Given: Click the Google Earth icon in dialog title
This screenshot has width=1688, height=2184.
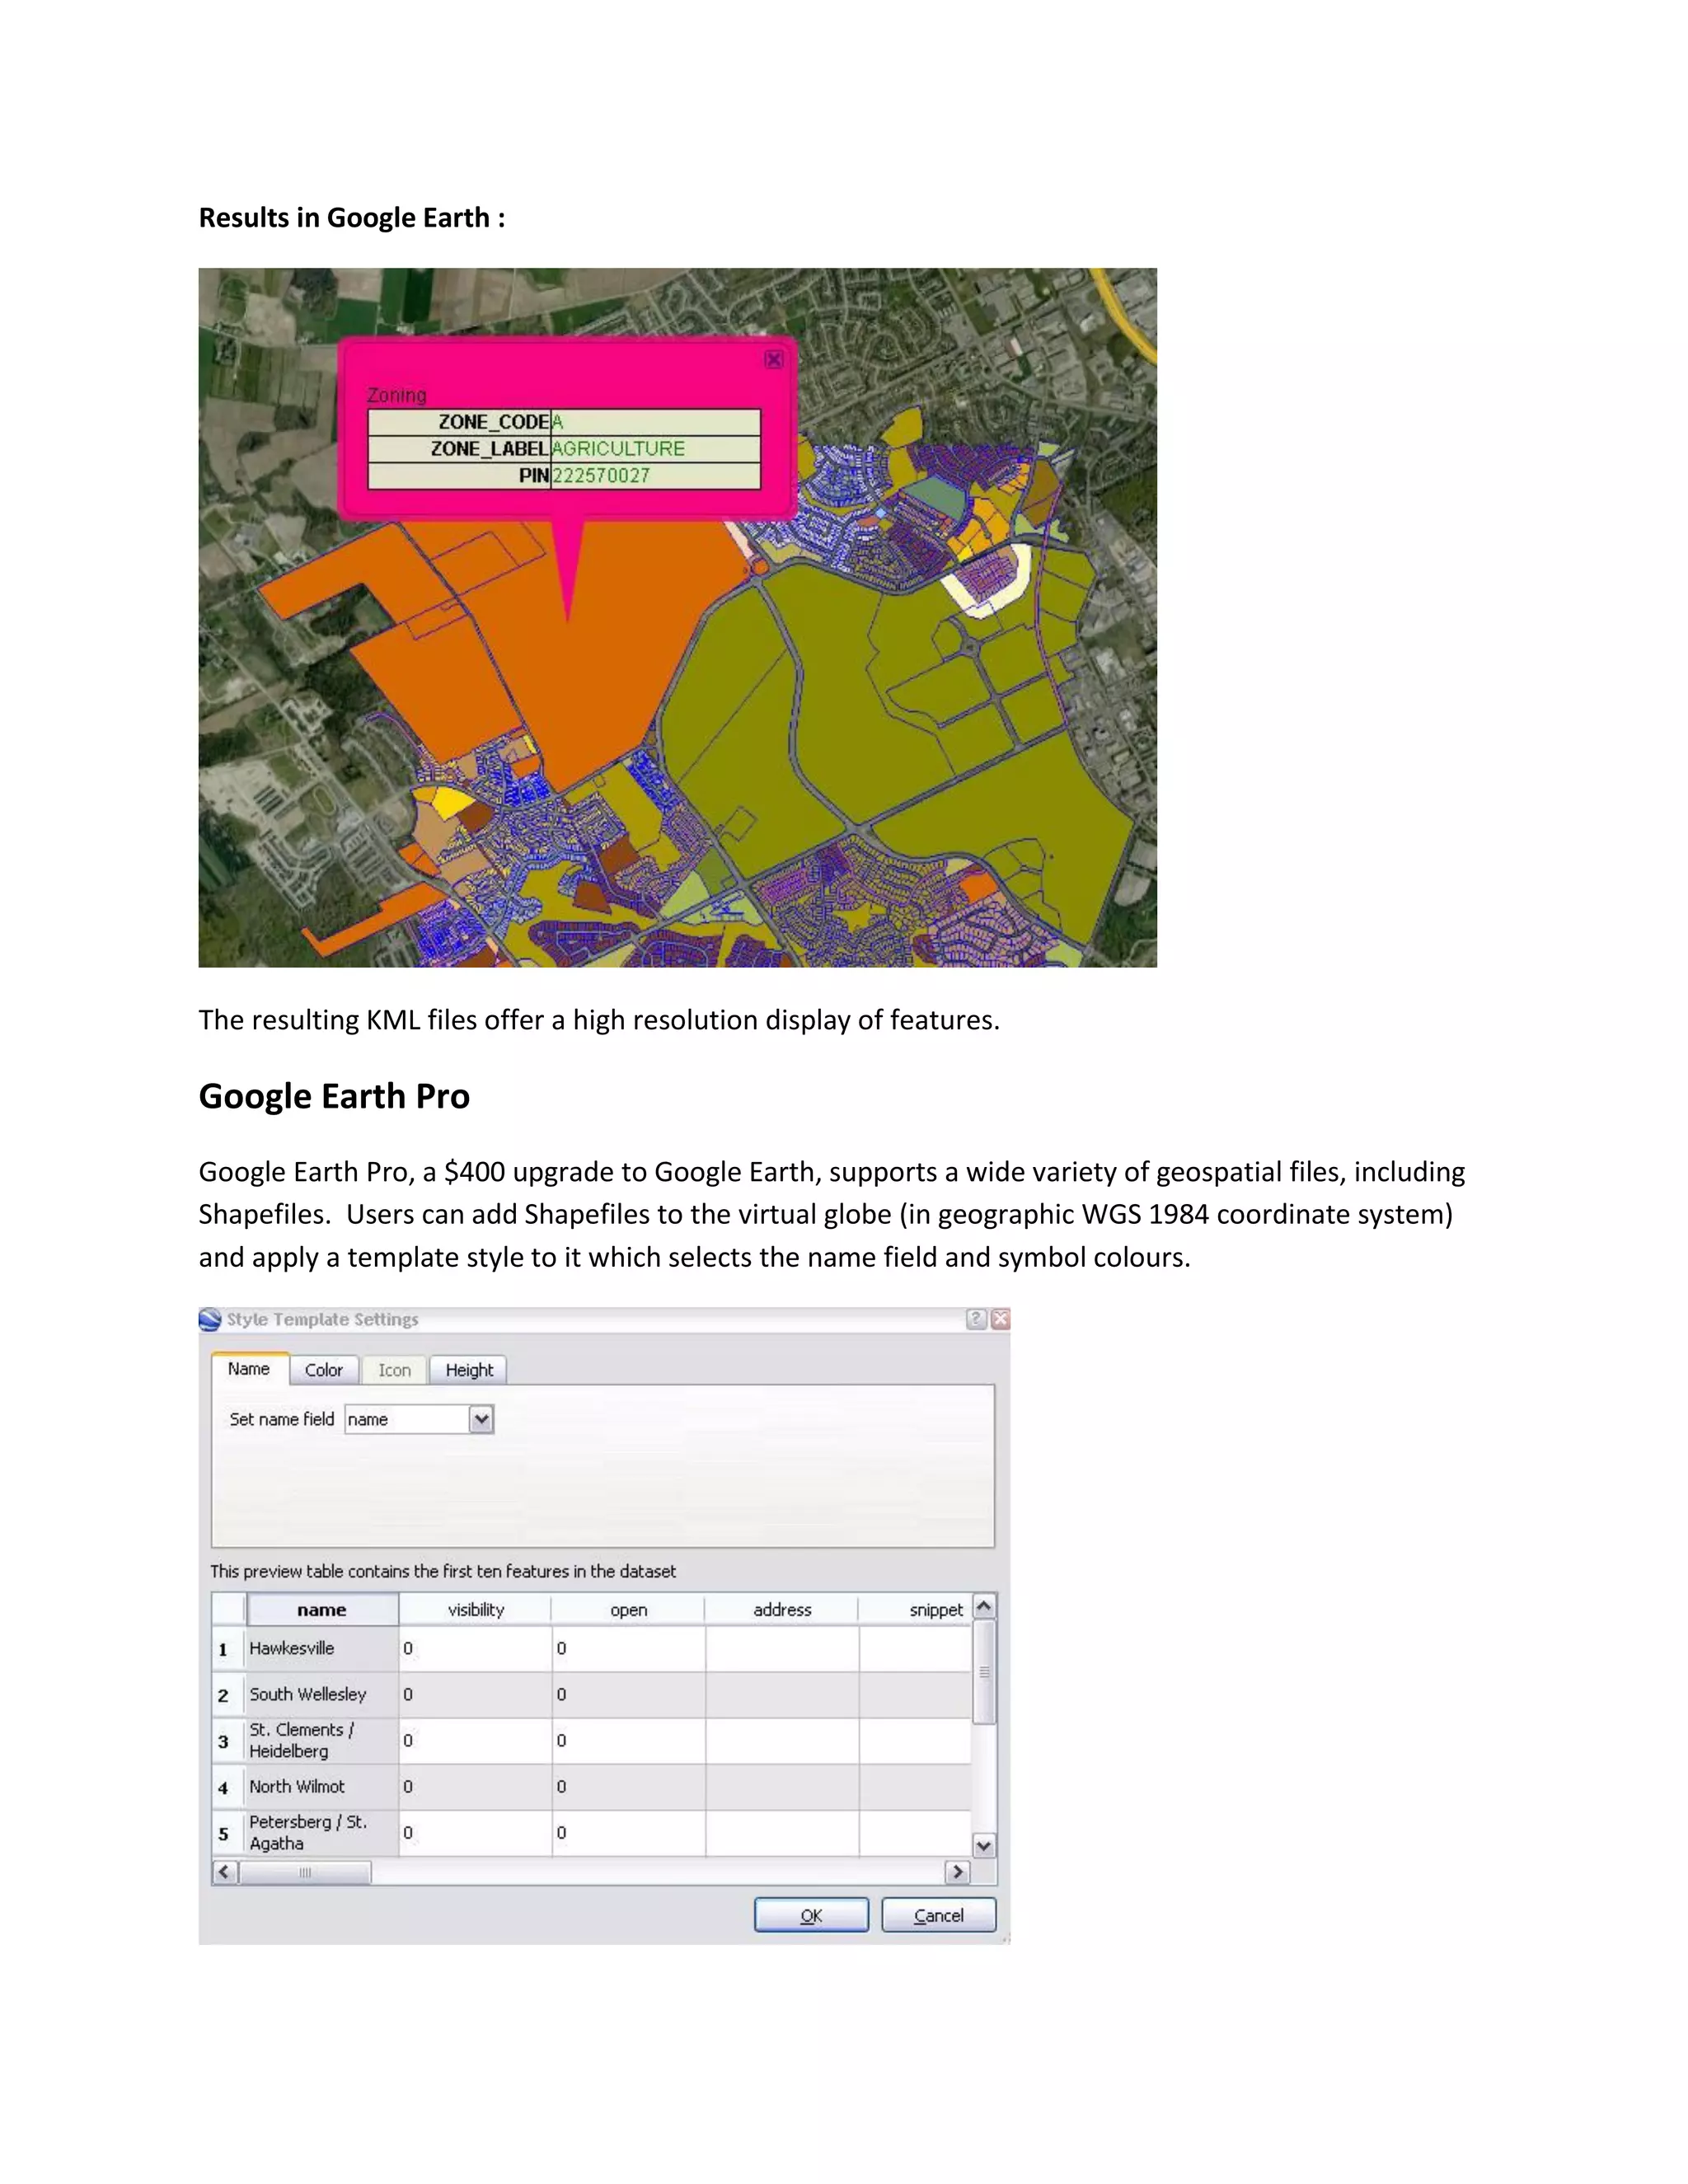Looking at the screenshot, I should click(210, 1320).
